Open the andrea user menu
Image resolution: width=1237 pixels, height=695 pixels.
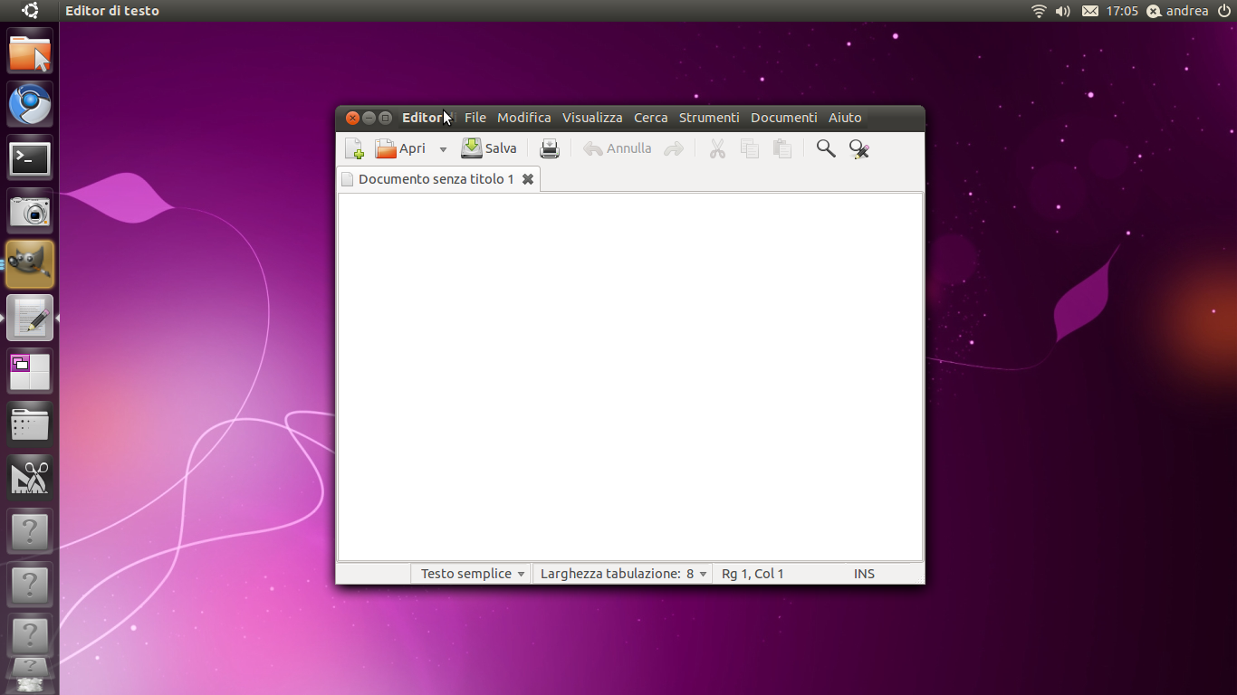(1177, 11)
